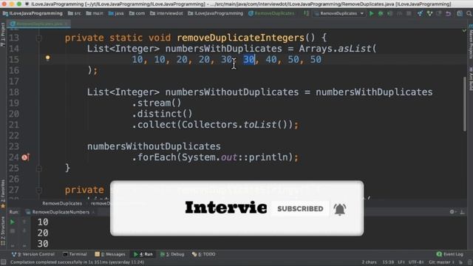The height and width of the screenshot is (266, 473).
Task: Click com package in navigation bar
Action: point(137,13)
